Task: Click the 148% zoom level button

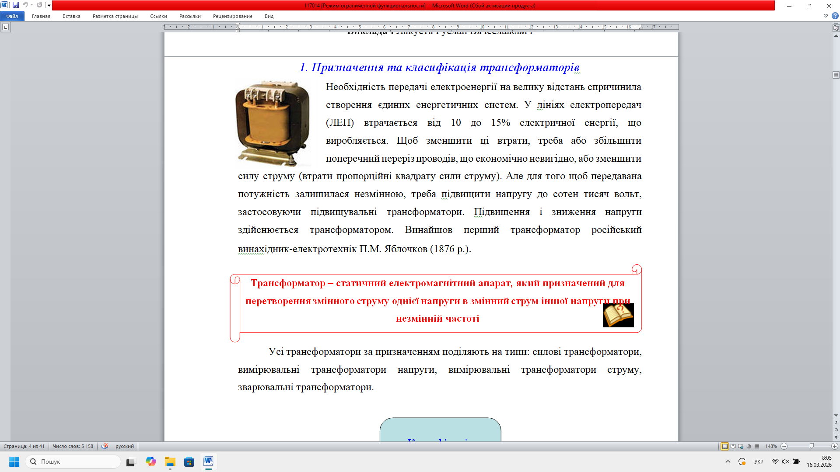Action: 771,446
